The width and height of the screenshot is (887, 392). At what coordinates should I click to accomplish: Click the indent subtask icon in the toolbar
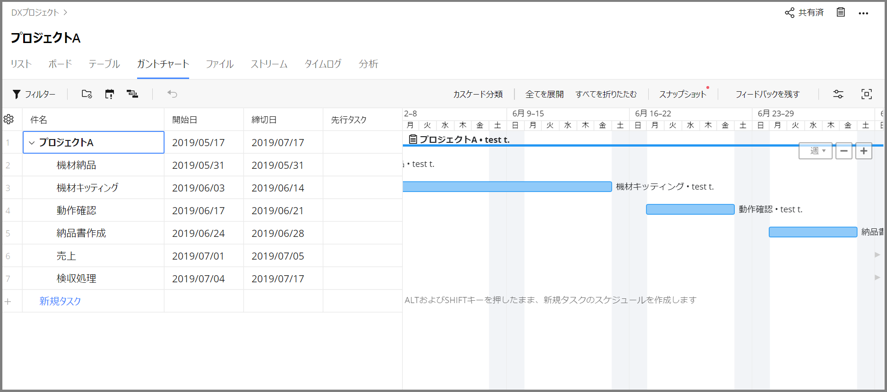[132, 94]
